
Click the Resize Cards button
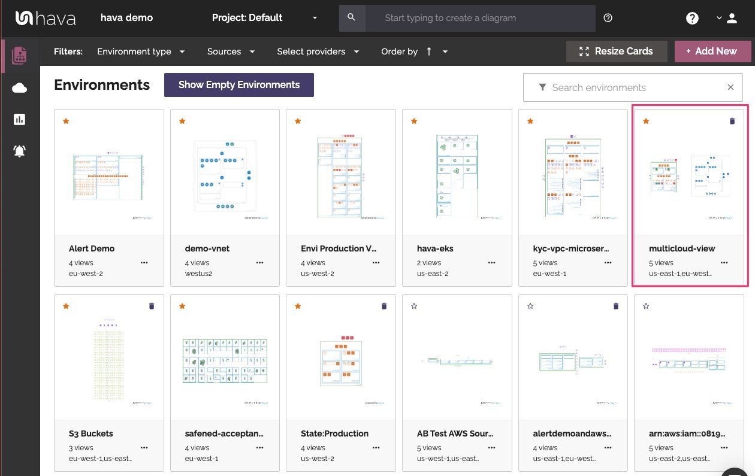click(x=617, y=51)
